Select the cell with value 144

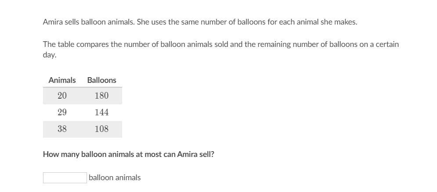(x=101, y=112)
